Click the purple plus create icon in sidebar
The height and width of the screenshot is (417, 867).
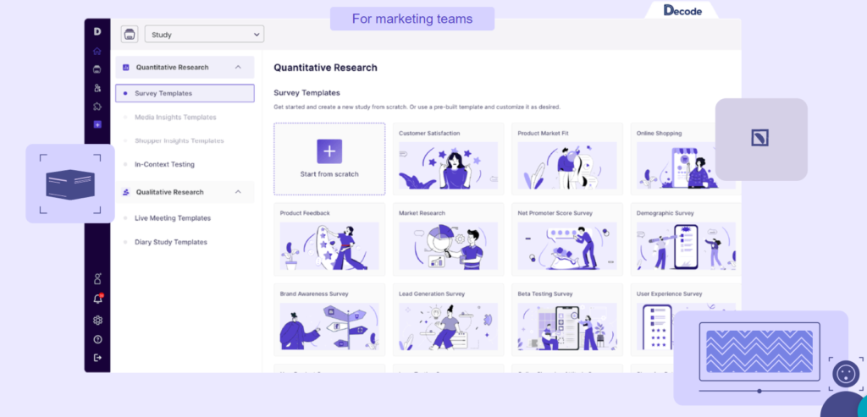pyautogui.click(x=97, y=125)
